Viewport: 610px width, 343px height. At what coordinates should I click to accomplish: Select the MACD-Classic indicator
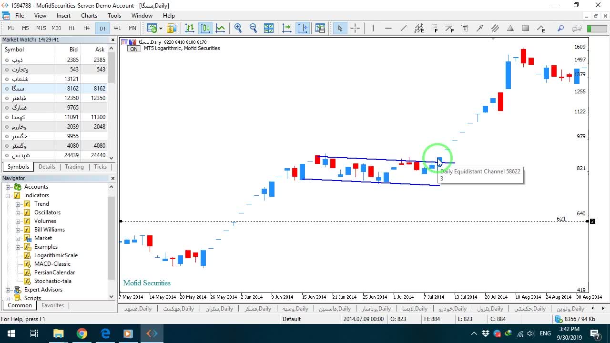pos(52,264)
